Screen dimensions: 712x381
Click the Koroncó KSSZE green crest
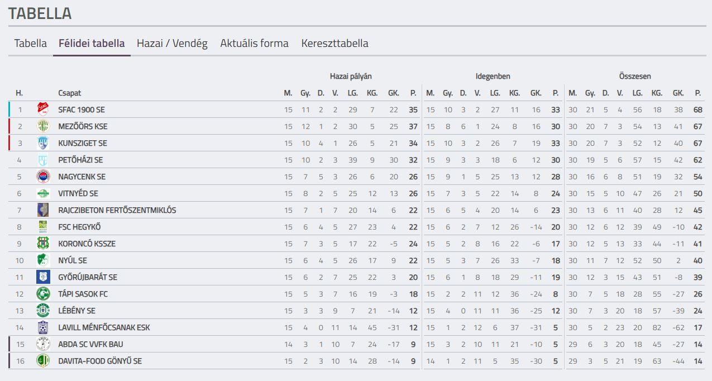point(43,244)
